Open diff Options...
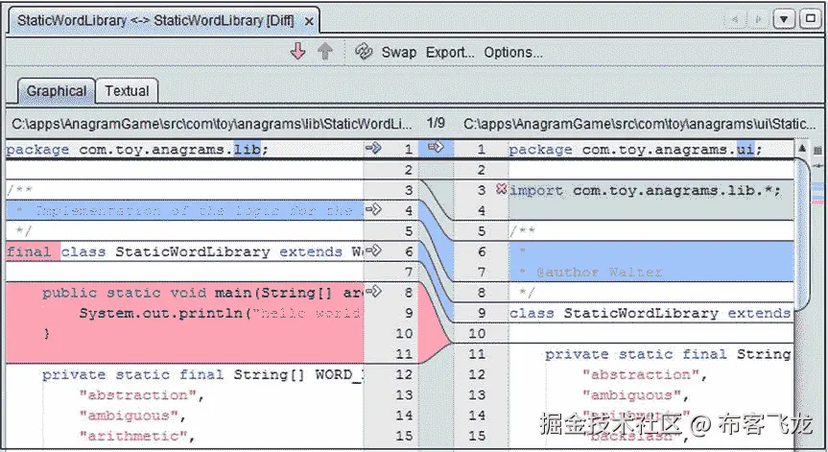The height and width of the screenshot is (452, 828). 513,52
